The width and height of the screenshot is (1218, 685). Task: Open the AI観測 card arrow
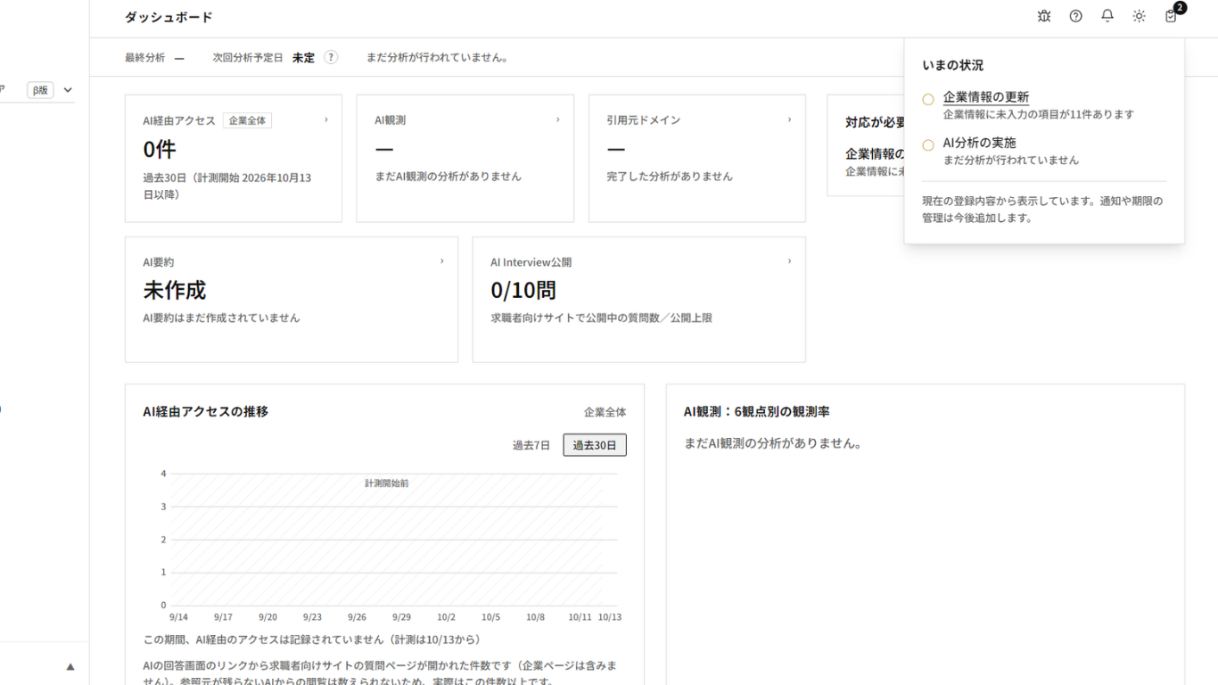coord(558,120)
